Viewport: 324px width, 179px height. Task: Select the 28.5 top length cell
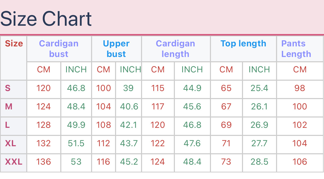coord(259,162)
